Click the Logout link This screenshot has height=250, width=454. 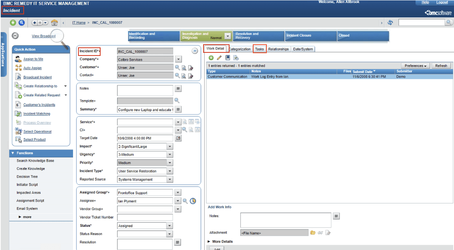[442, 2]
